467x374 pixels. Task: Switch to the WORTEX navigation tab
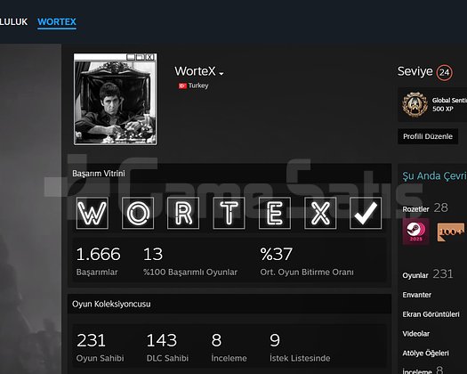(57, 21)
